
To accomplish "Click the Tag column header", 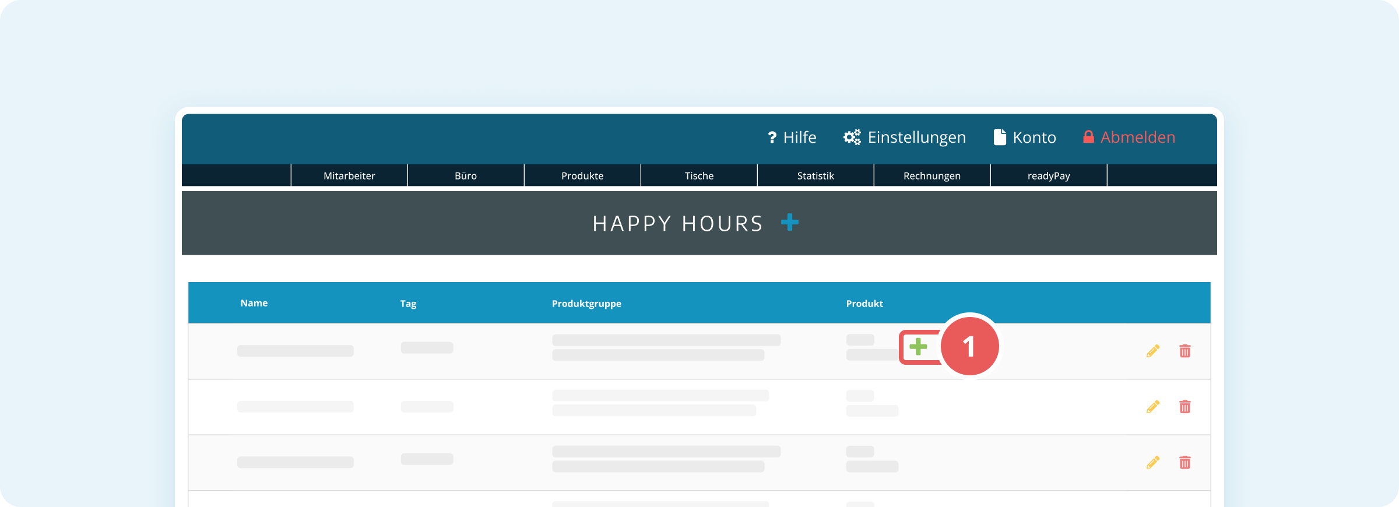I will coord(408,304).
